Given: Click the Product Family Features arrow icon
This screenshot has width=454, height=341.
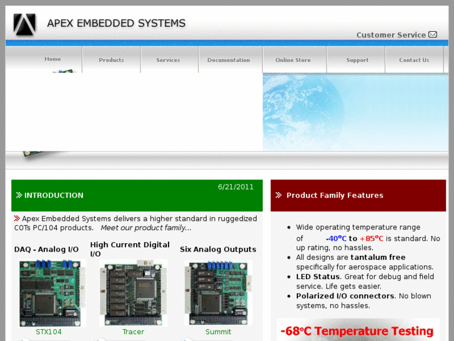Looking at the screenshot, I should [279, 195].
